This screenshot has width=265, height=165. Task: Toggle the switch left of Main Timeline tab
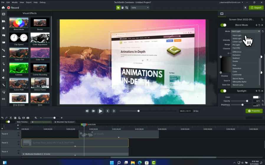[8, 122]
